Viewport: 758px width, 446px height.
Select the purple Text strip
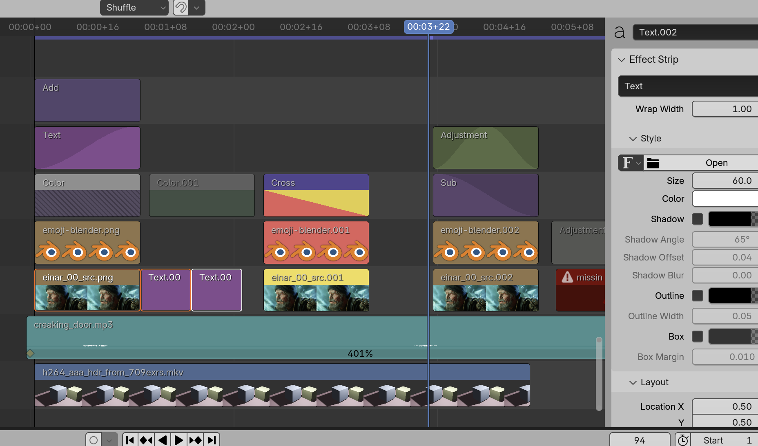[x=87, y=148]
